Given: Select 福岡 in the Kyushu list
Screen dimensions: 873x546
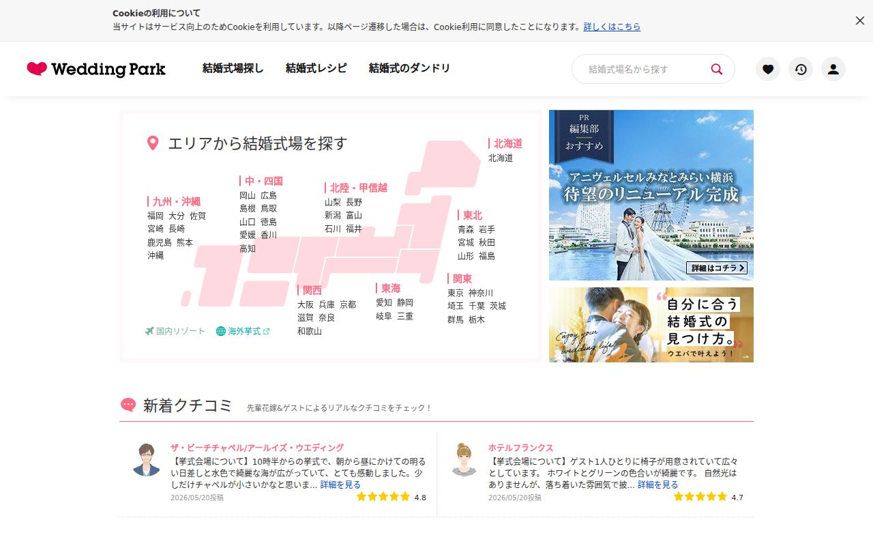Looking at the screenshot, I should [x=156, y=216].
